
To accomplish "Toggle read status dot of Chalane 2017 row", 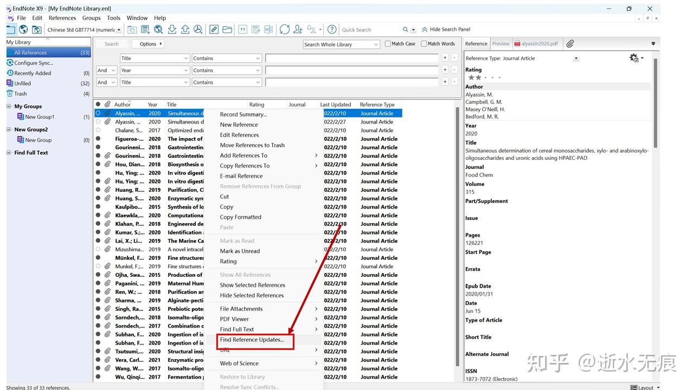I will pos(98,131).
